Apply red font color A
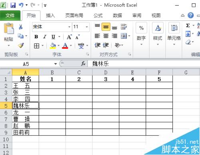The height and width of the screenshot is (155, 200). coord(65,46)
